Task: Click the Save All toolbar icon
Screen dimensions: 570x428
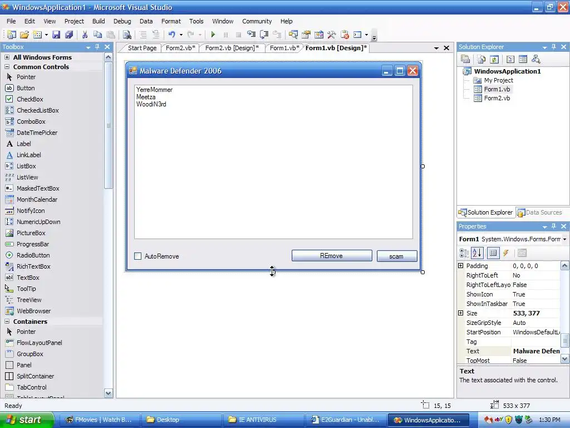Action: pos(68,35)
